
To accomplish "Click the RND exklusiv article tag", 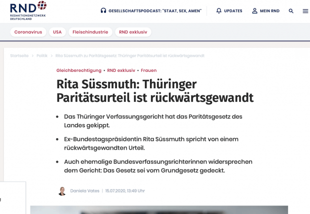I will 121,70.
